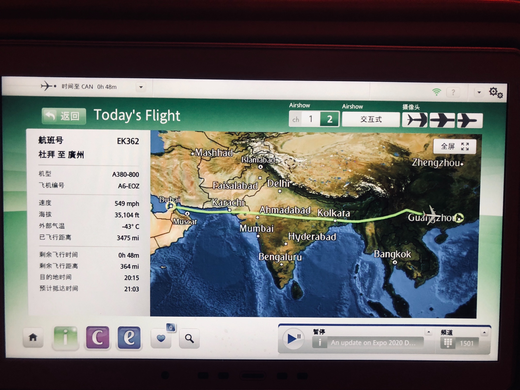Open the info 'i' icon in media player
Image resolution: width=520 pixels, height=390 pixels.
(319, 343)
